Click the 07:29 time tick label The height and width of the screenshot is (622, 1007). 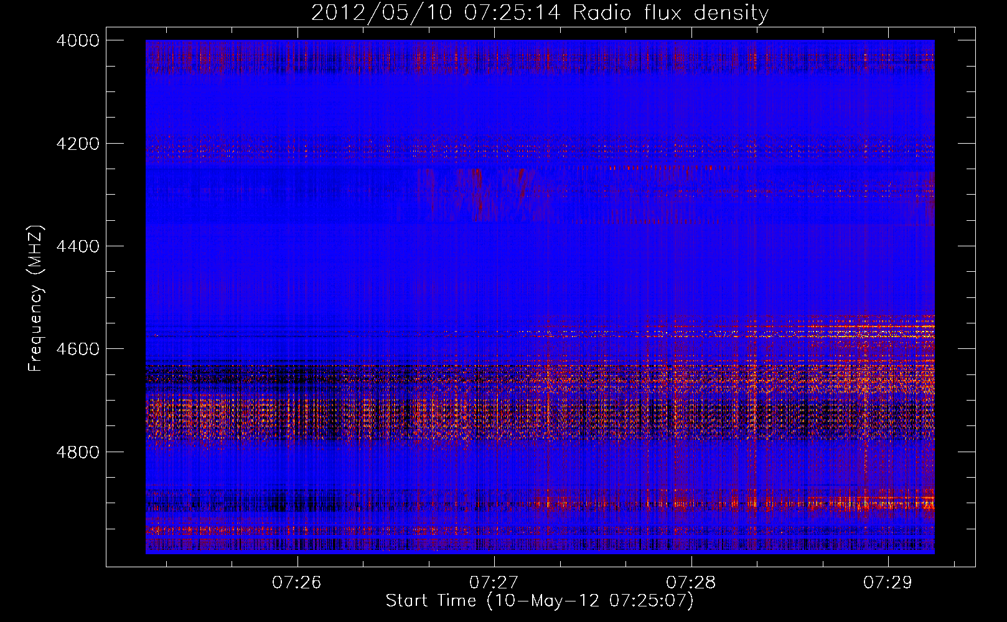pos(888,582)
